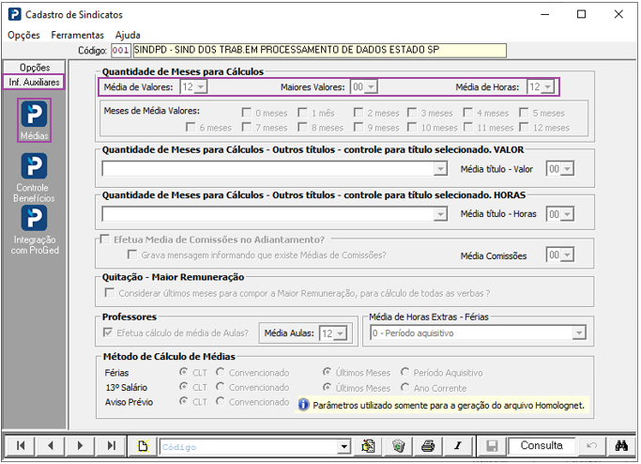This screenshot has width=641, height=464.
Task: Open the Médias sidebar icon
Action: click(34, 119)
